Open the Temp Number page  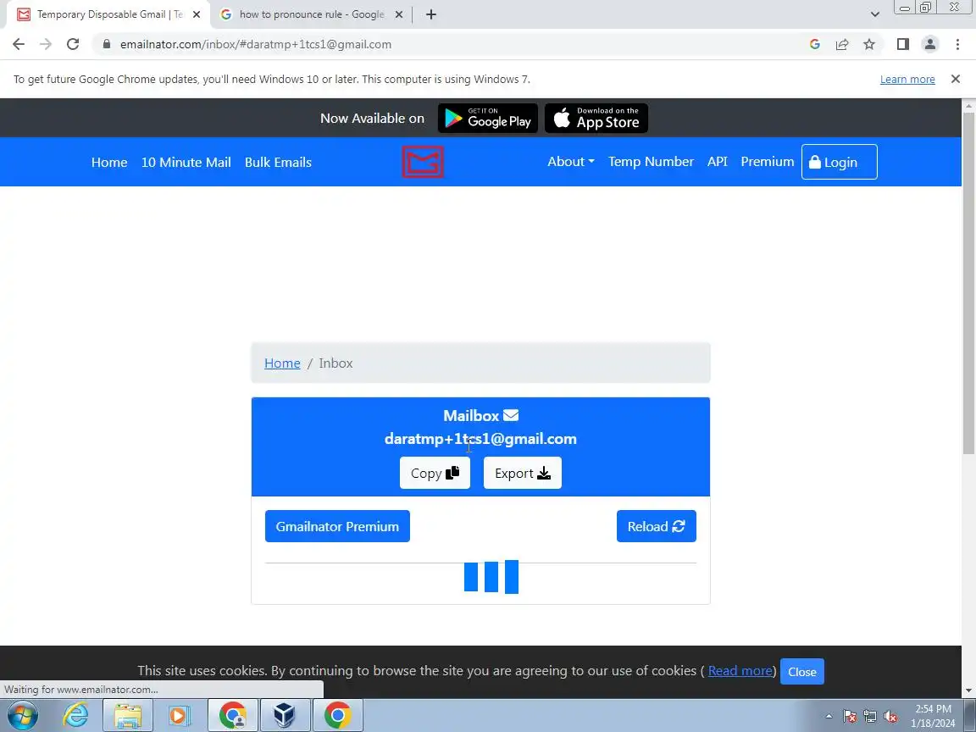651,161
